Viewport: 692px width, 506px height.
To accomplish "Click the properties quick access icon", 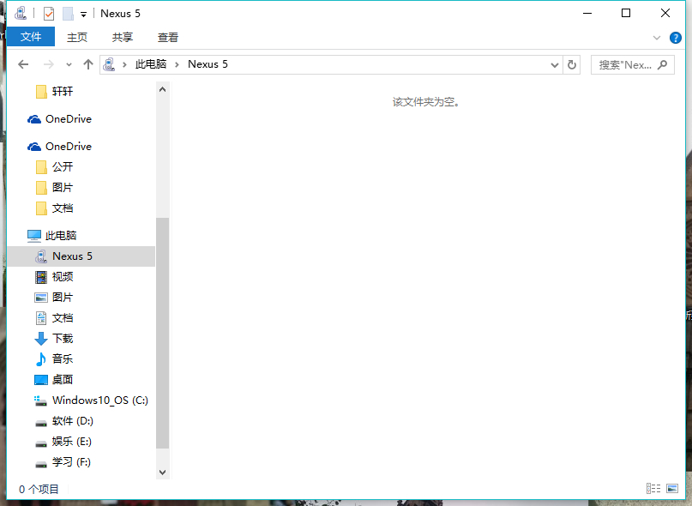I will click(x=49, y=14).
